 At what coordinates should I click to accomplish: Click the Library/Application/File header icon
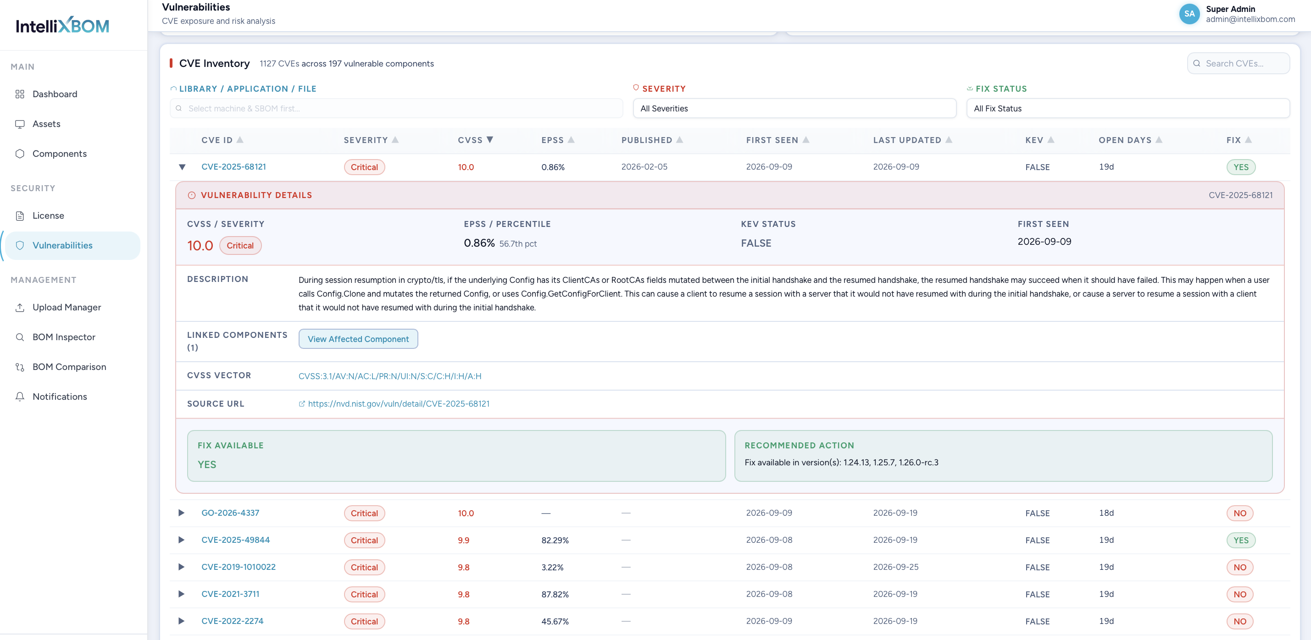tap(173, 88)
